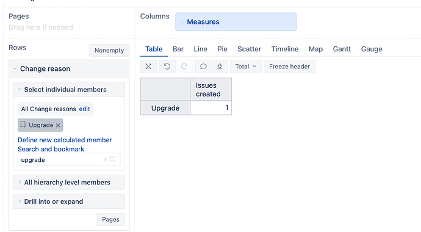Click the bookmark icon on Upgrade member

point(23,125)
